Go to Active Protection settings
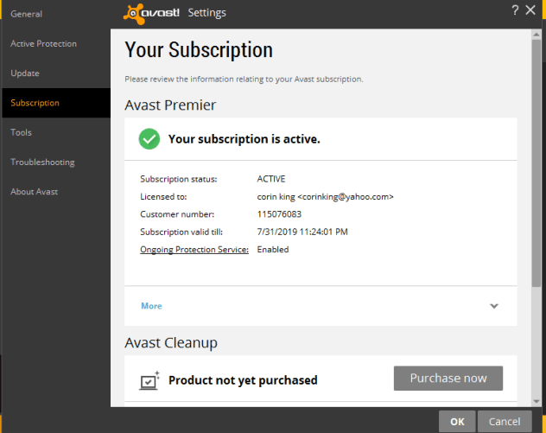 (43, 43)
